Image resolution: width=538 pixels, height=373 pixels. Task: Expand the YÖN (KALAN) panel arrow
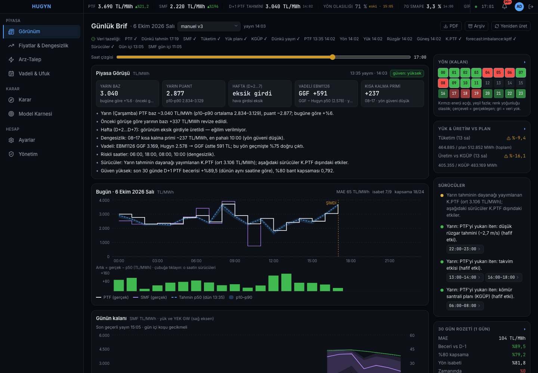tap(525, 62)
